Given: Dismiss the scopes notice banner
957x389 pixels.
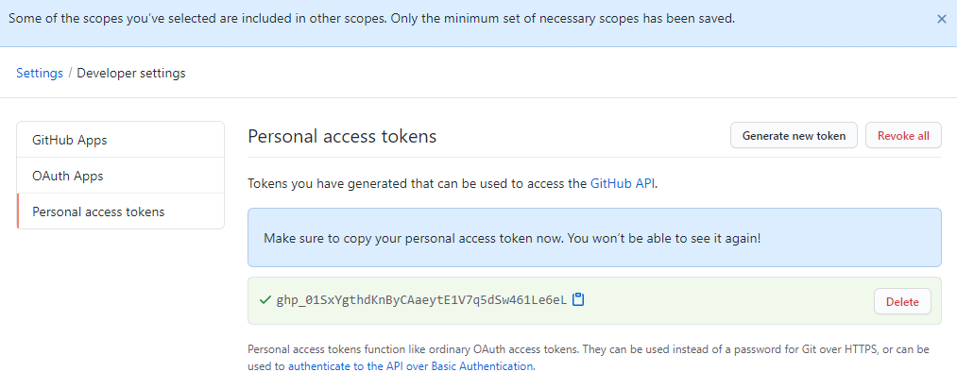Looking at the screenshot, I should [x=941, y=19].
